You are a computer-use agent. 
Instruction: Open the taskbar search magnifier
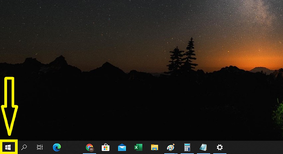(24, 147)
